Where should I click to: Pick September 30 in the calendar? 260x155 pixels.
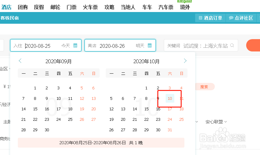[47, 130]
